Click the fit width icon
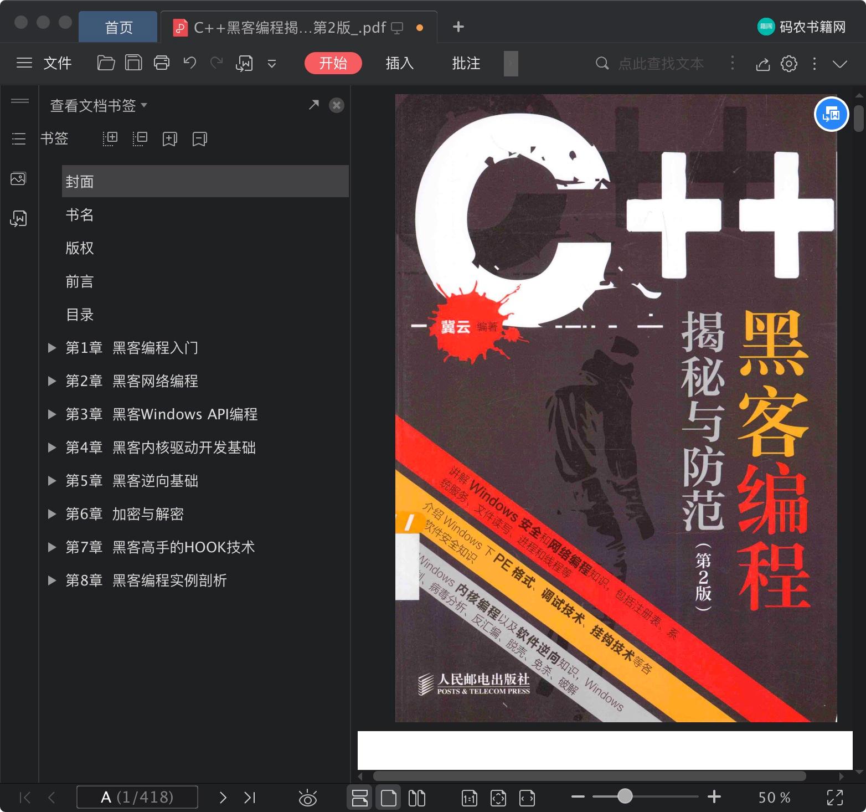The image size is (866, 812). (x=527, y=798)
